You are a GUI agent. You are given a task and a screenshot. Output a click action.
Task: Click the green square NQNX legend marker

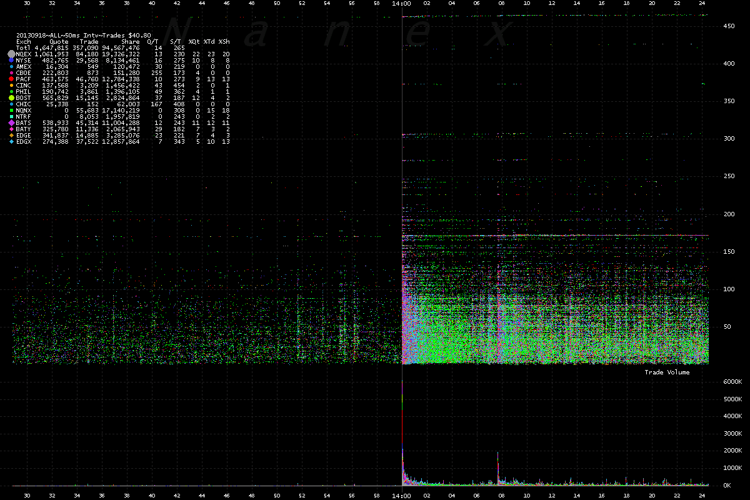11,111
